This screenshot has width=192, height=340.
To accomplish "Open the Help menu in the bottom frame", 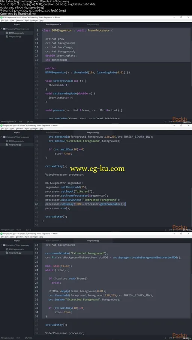I will tap(41, 237).
